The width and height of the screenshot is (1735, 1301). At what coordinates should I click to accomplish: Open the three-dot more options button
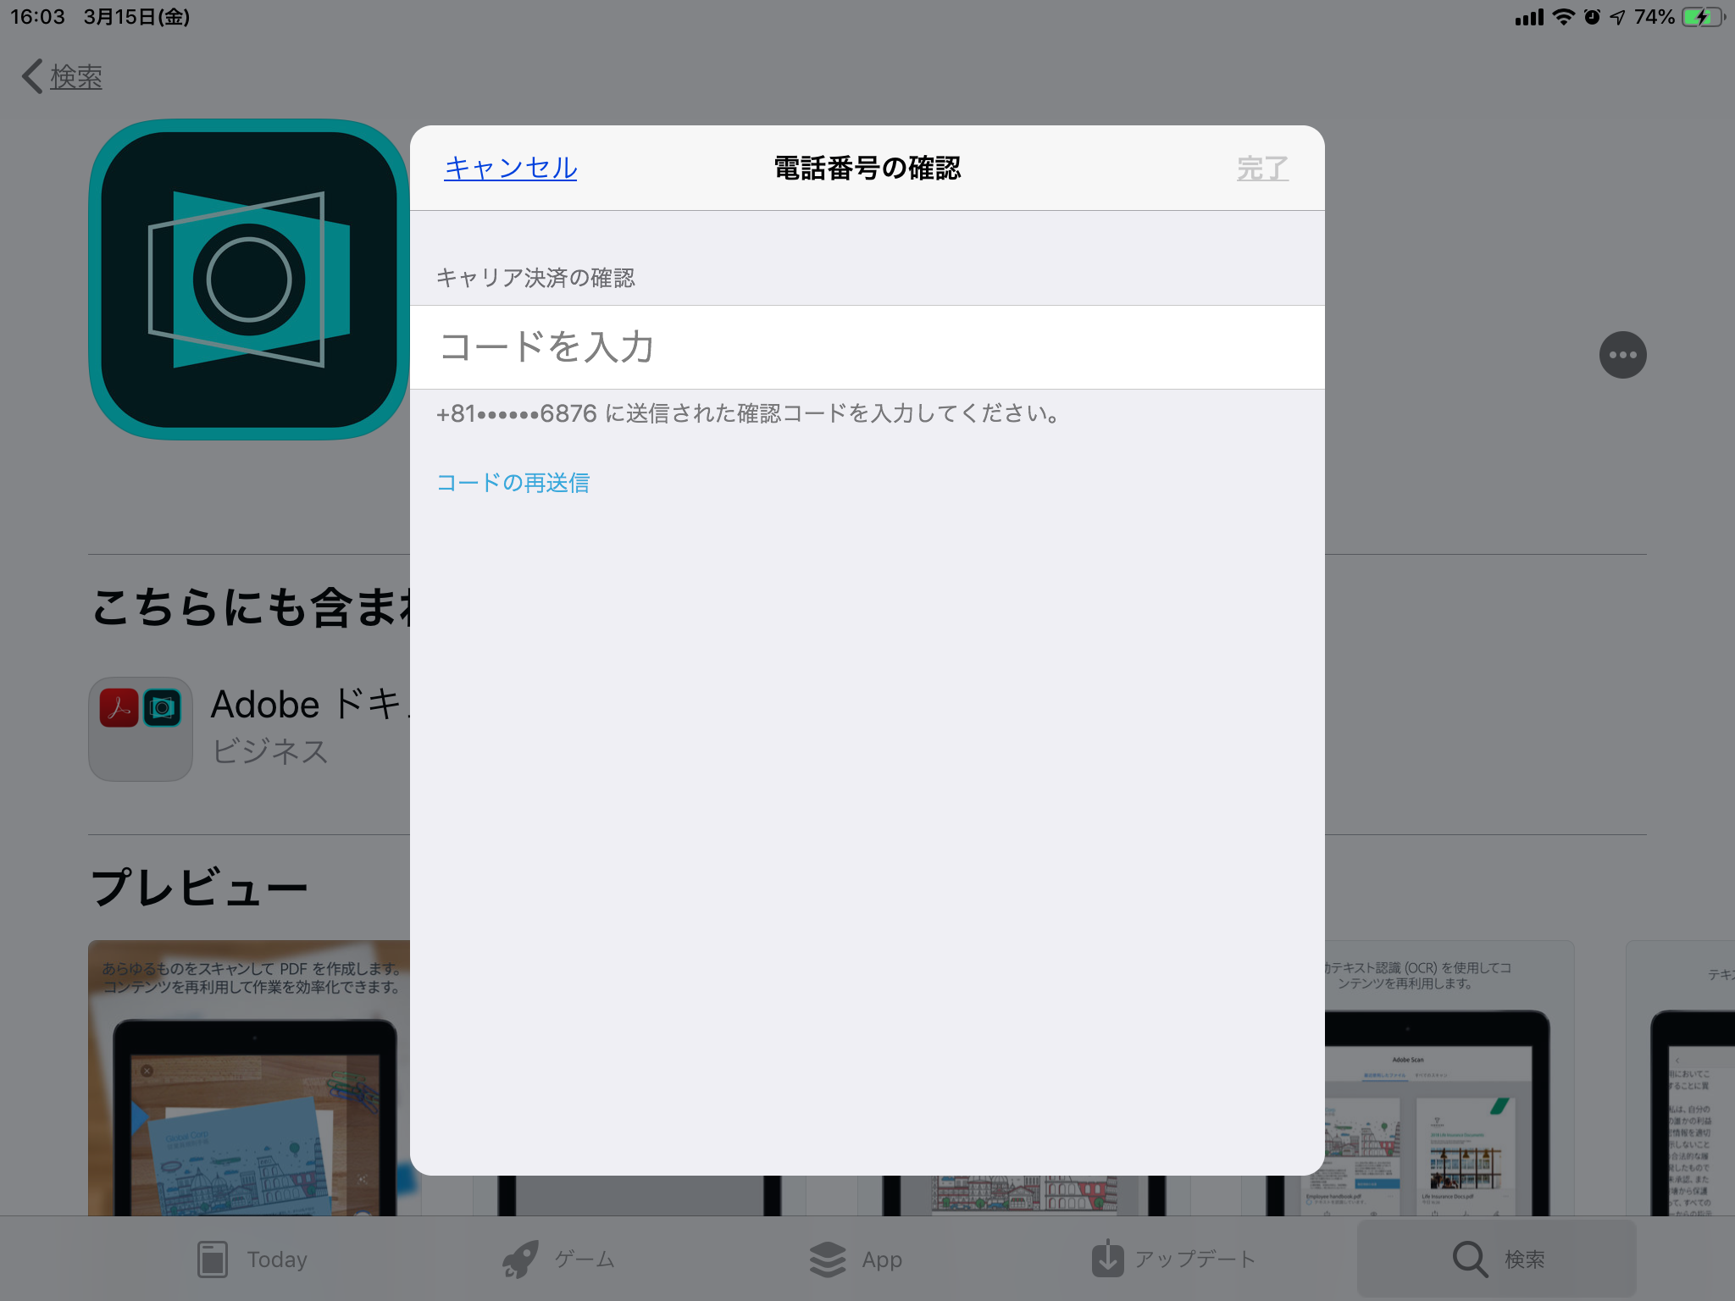(x=1622, y=355)
